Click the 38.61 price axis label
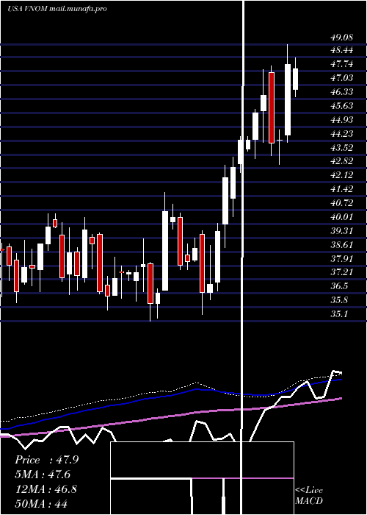The width and height of the screenshot is (367, 515). (x=342, y=245)
